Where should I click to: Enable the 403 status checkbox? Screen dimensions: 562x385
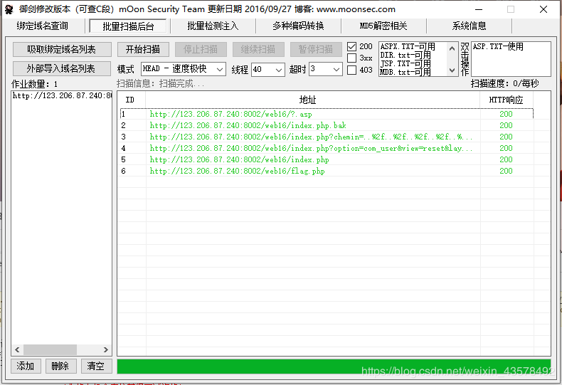tap(352, 70)
